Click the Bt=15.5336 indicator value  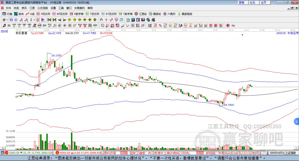tap(106, 33)
